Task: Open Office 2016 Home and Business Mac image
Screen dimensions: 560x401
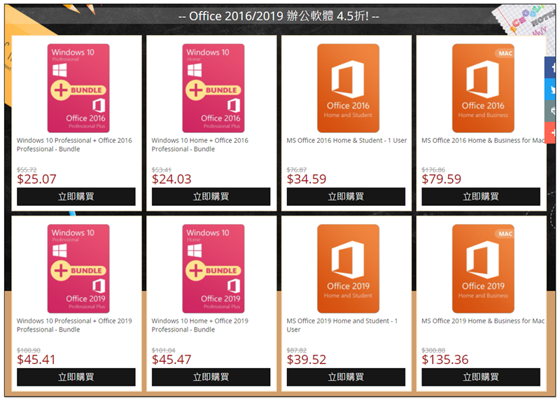Action: tap(483, 88)
